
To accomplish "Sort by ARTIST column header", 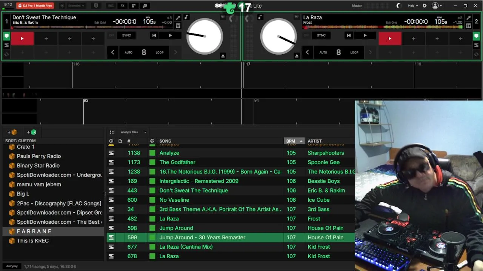I will [315, 141].
